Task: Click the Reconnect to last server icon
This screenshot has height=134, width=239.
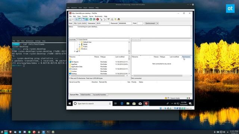Action: pos(105,19)
